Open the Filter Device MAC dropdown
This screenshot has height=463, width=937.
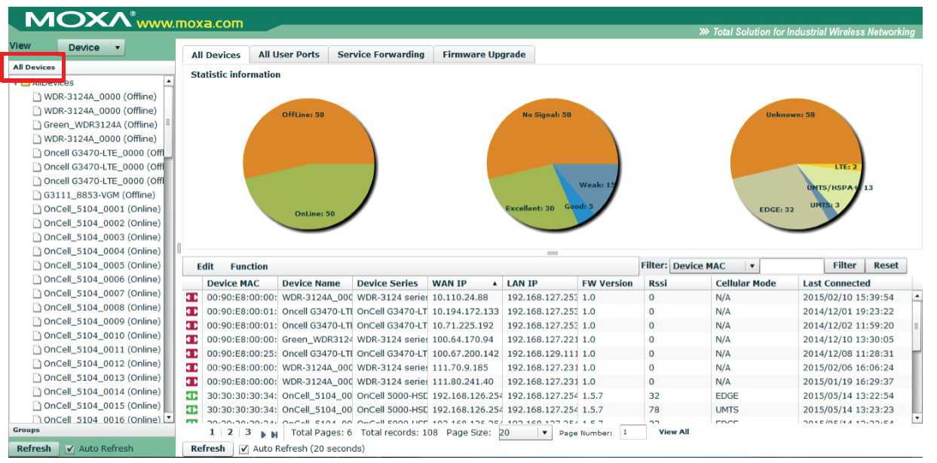point(752,266)
